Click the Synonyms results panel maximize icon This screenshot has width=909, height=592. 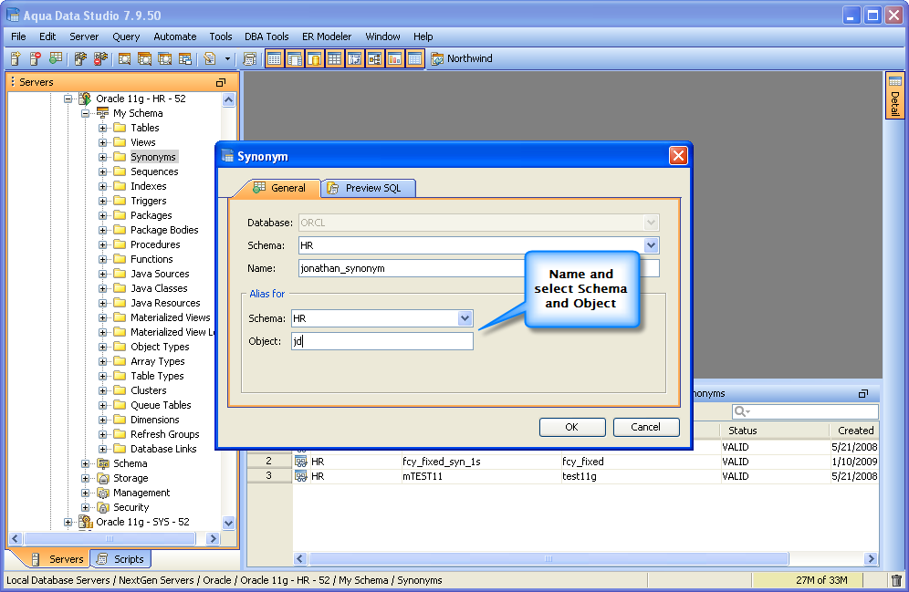point(863,394)
